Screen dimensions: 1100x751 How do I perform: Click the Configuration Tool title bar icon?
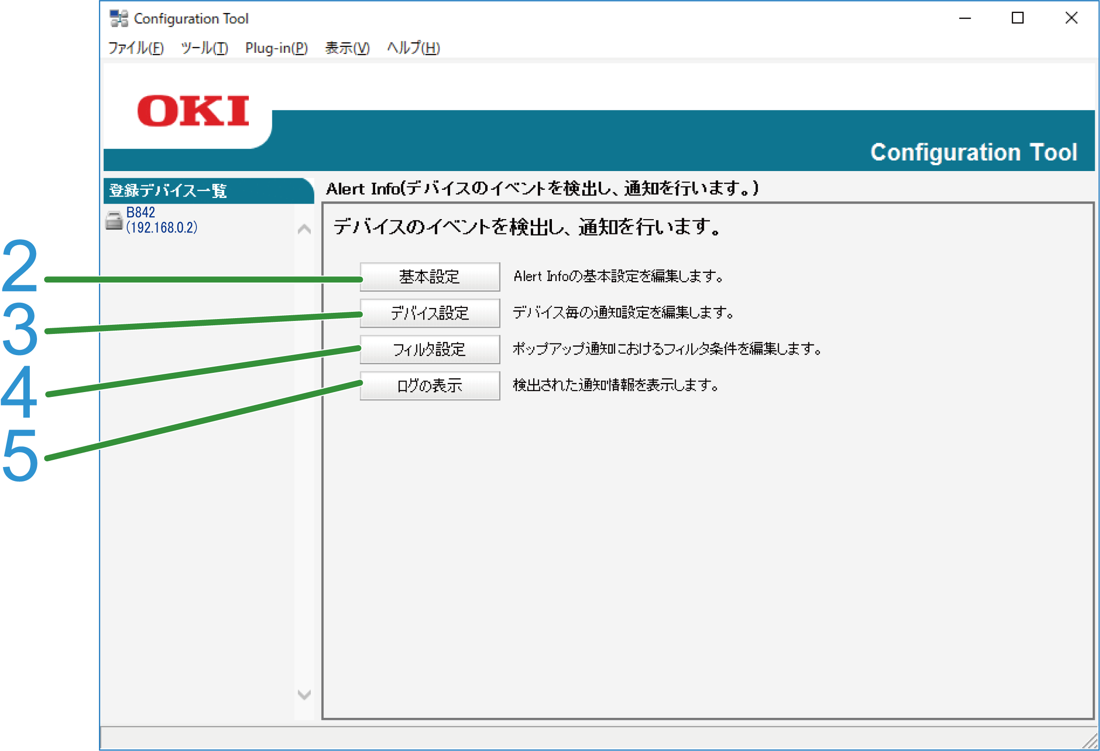(119, 18)
